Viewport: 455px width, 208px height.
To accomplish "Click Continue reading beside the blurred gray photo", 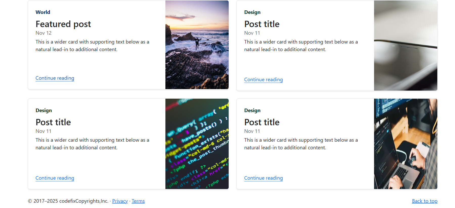I will point(263,79).
